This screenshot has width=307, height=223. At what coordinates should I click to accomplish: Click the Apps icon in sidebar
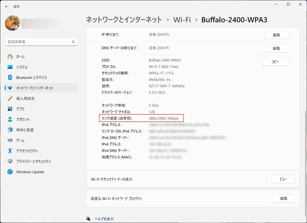click(x=10, y=109)
